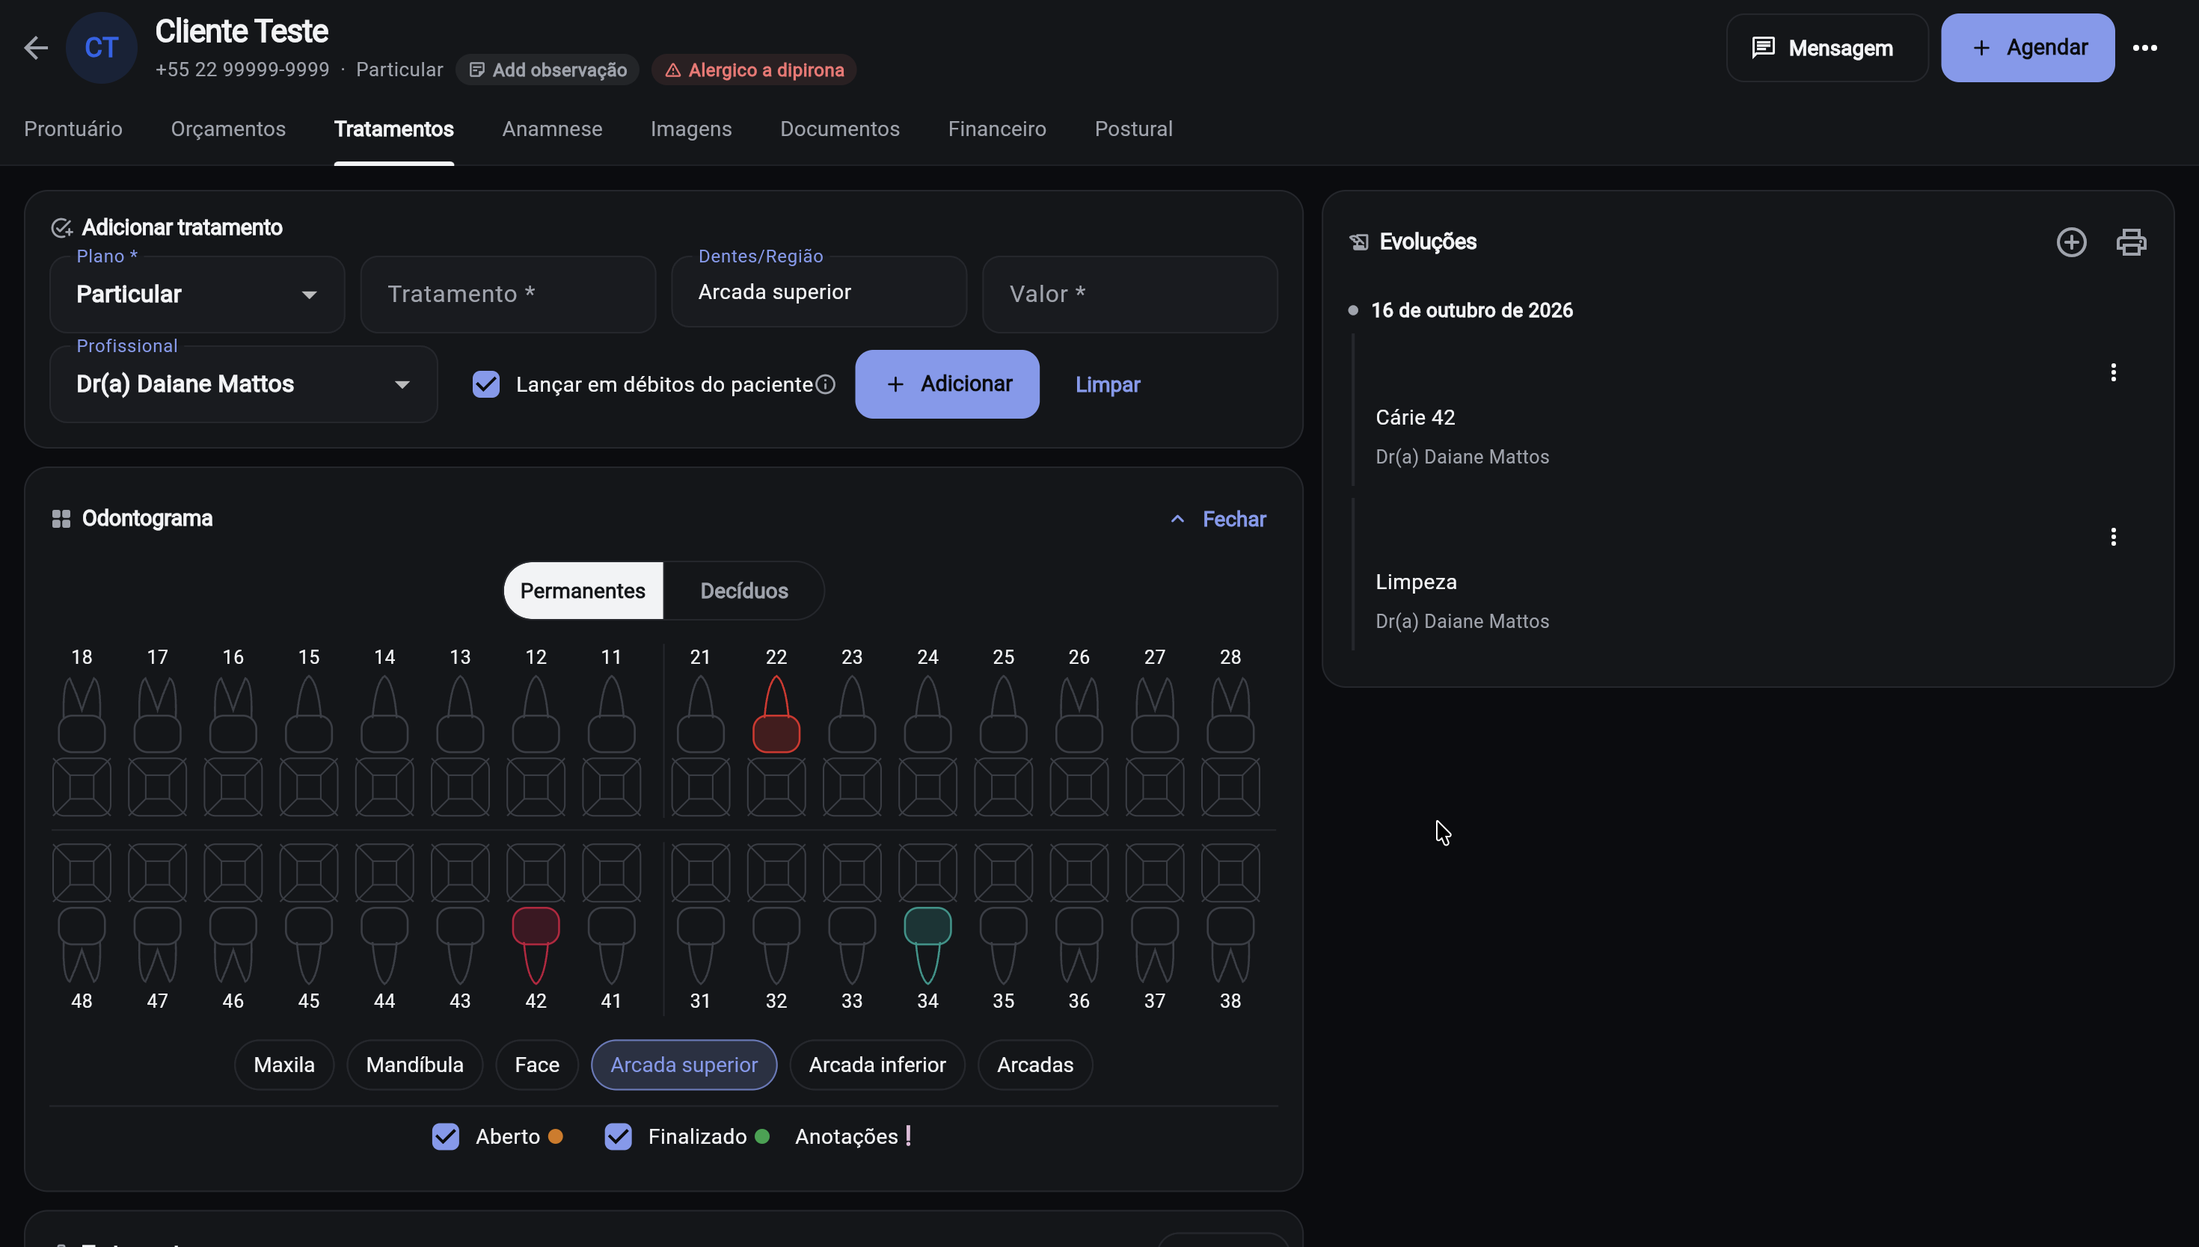Switch odontogram to Decíduos teeth
The image size is (2199, 1247).
[x=743, y=591]
